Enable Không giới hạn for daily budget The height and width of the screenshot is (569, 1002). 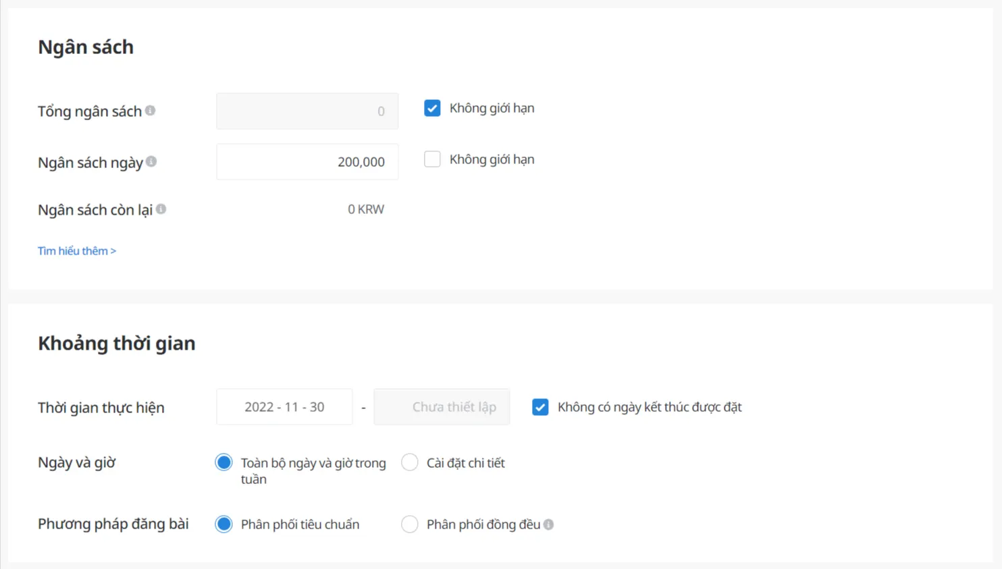(x=432, y=159)
